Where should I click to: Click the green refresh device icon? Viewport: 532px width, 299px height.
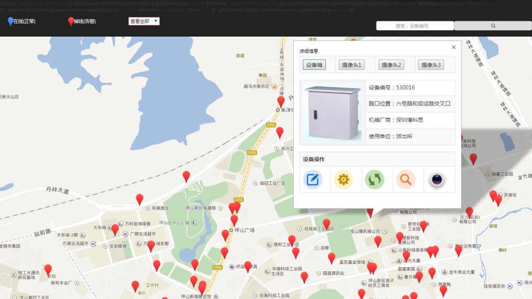tap(374, 180)
